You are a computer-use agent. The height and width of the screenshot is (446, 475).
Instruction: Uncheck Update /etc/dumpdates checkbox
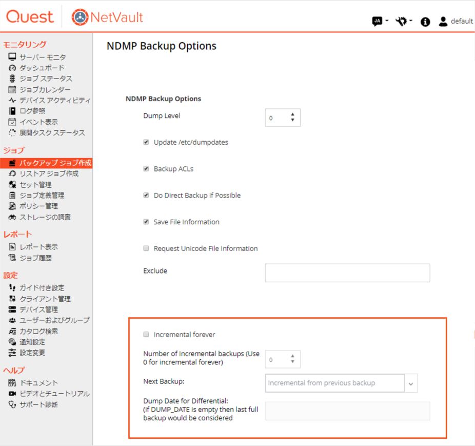pos(146,142)
